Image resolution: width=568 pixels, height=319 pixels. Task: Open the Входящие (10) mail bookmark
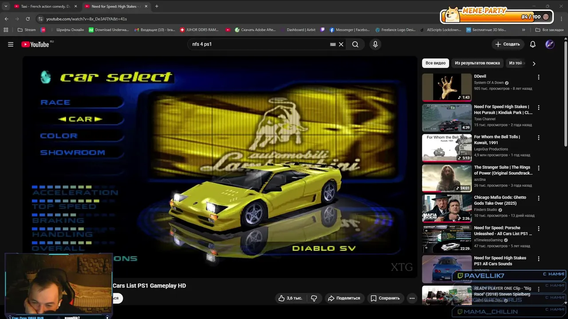click(154, 30)
